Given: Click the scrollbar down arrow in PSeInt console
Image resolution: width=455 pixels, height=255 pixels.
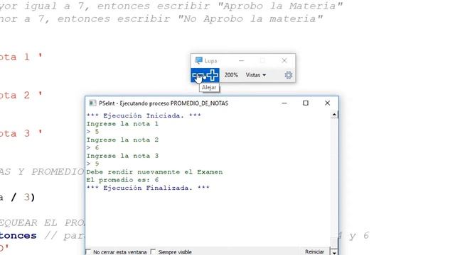Looking at the screenshot, I should (x=334, y=252).
